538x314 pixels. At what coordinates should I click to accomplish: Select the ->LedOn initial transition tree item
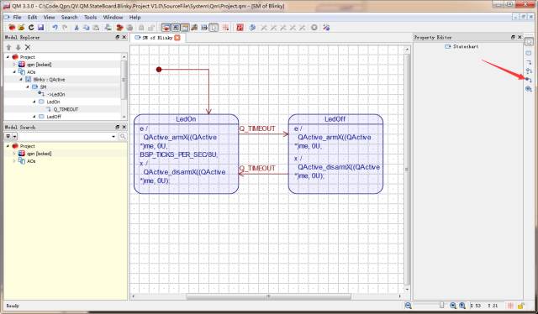[56, 94]
